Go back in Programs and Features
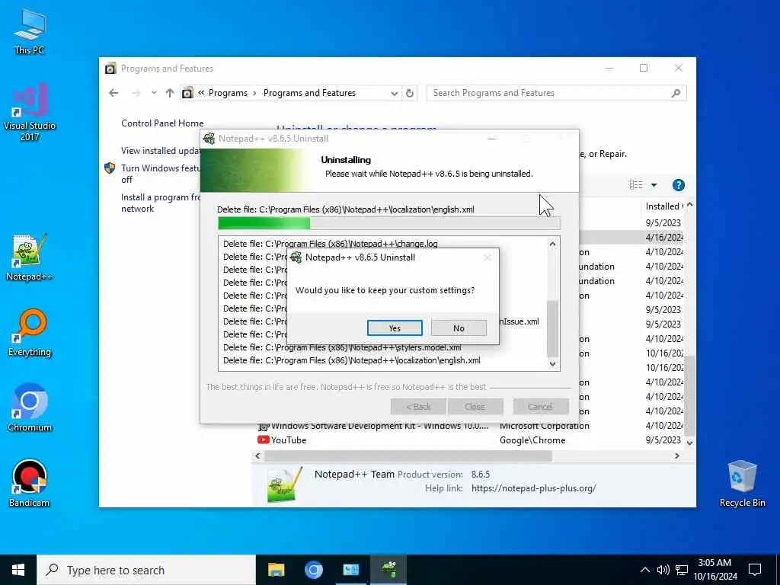 click(x=113, y=93)
